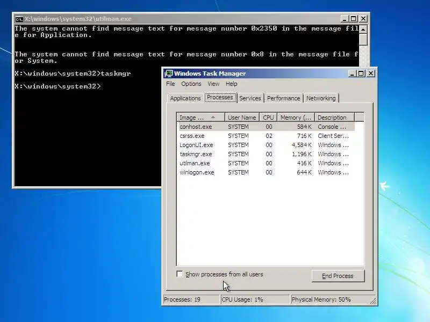This screenshot has height=322, width=430.
Task: Minimize the utilman.exe command prompt window
Action: (x=345, y=19)
